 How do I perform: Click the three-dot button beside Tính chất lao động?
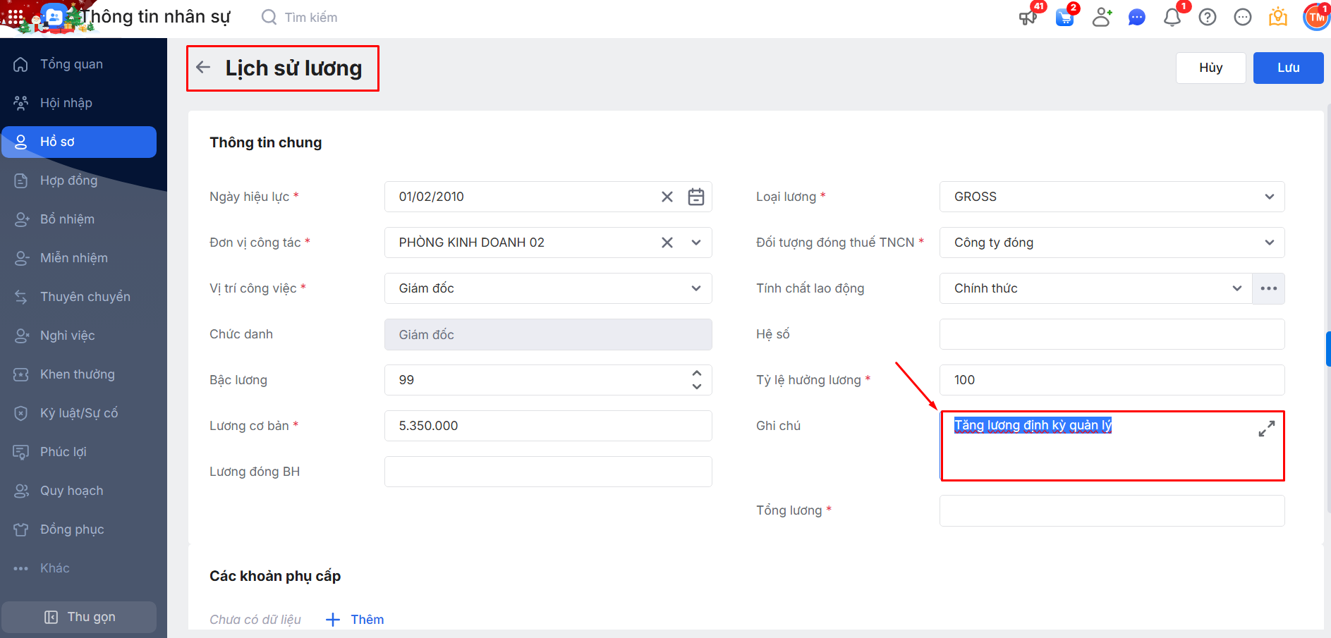coord(1268,288)
